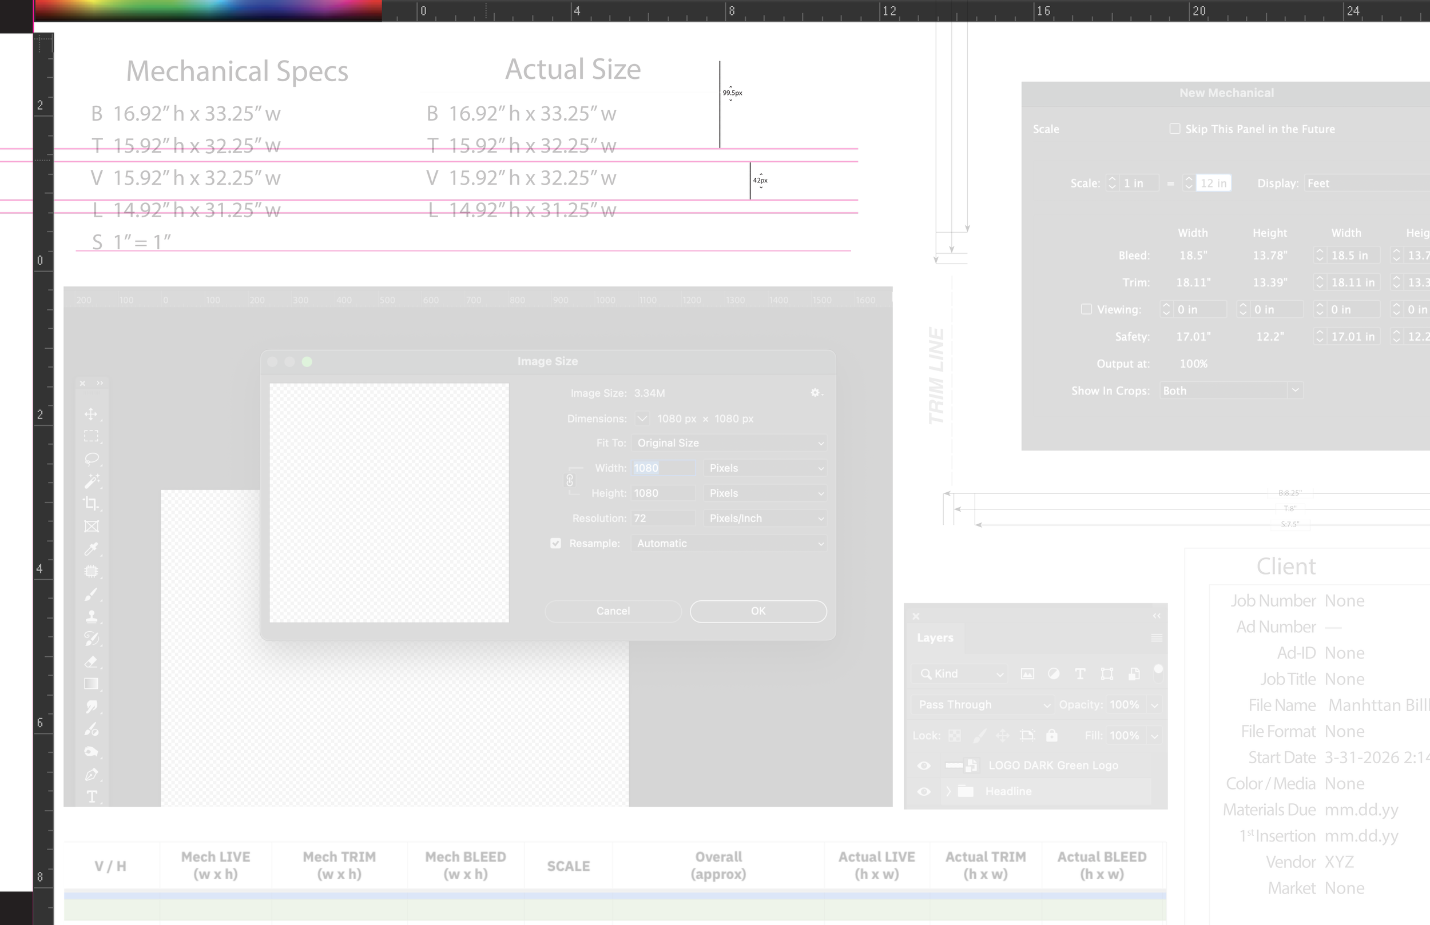Open the Opacity slider dropdown
Viewport: 1430px width, 925px height.
pos(1154,705)
